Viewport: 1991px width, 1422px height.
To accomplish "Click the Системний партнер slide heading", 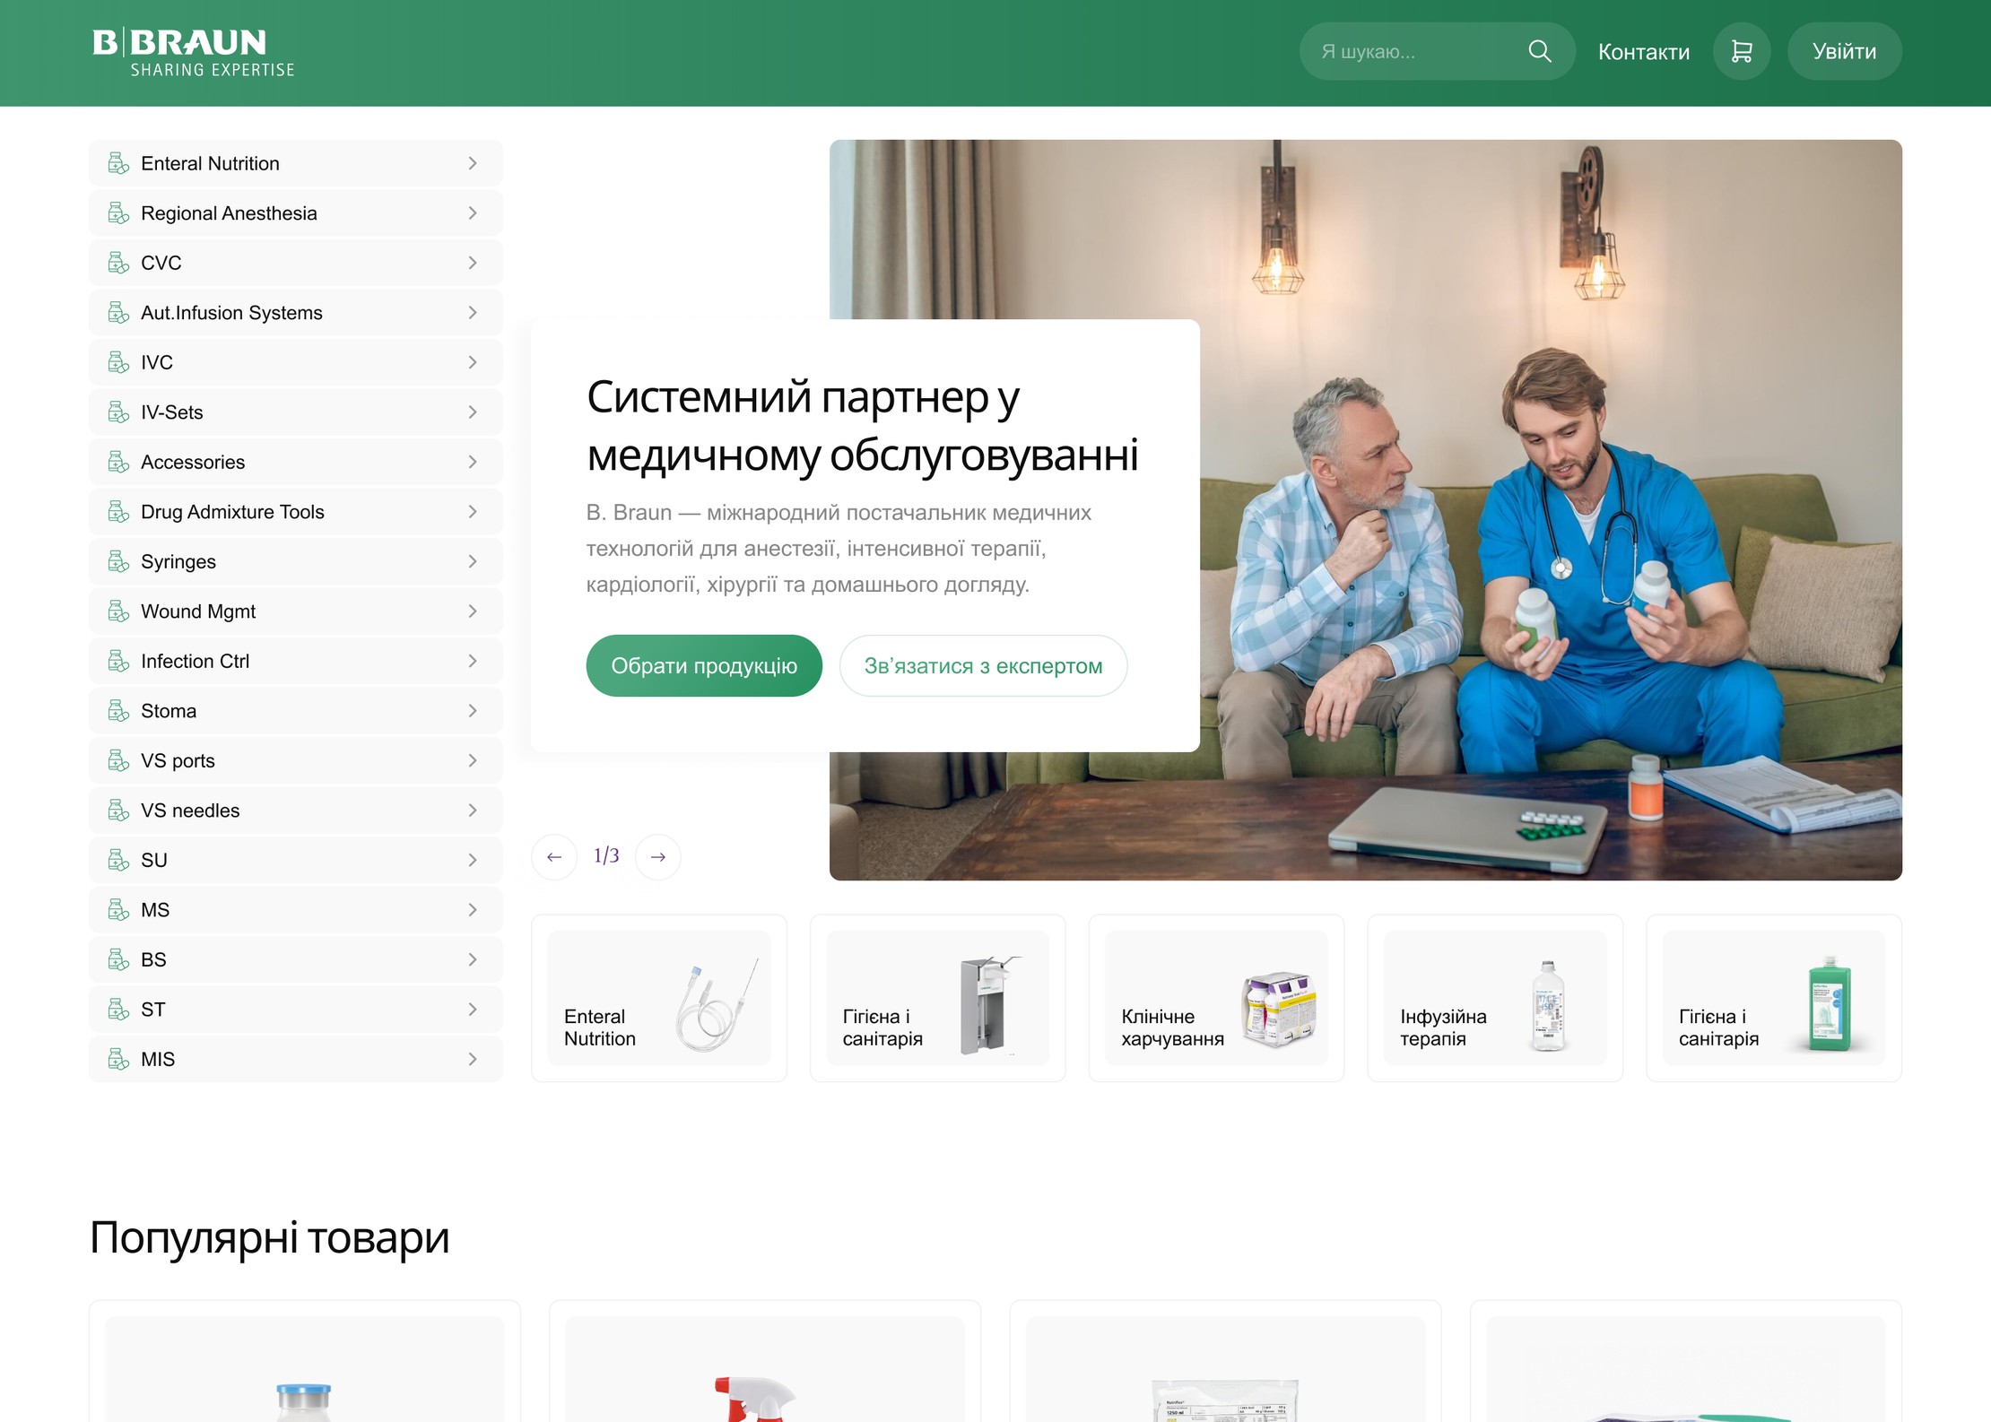I will tap(863, 426).
